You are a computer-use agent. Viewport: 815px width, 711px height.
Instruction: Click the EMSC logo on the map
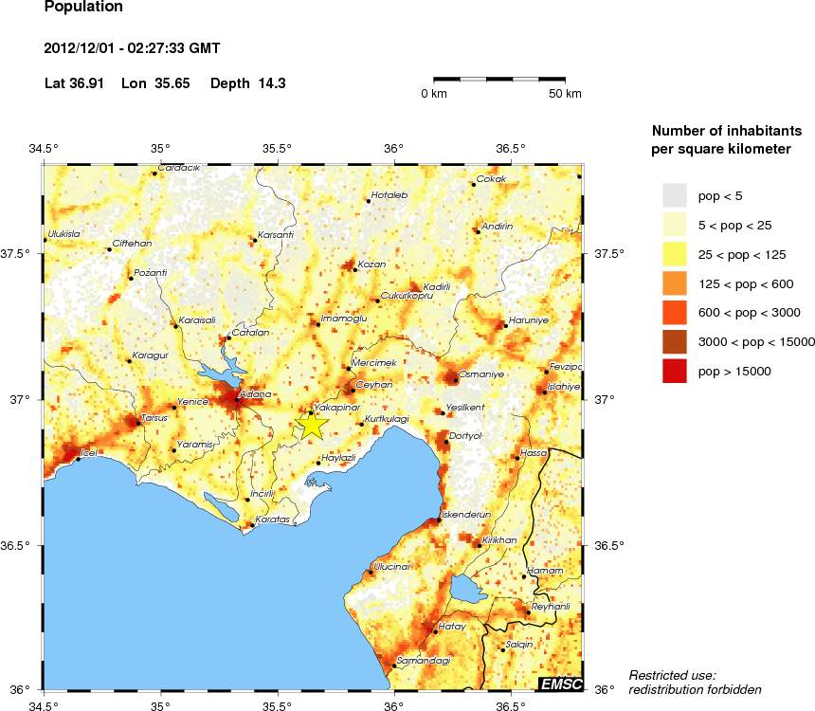click(x=561, y=684)
